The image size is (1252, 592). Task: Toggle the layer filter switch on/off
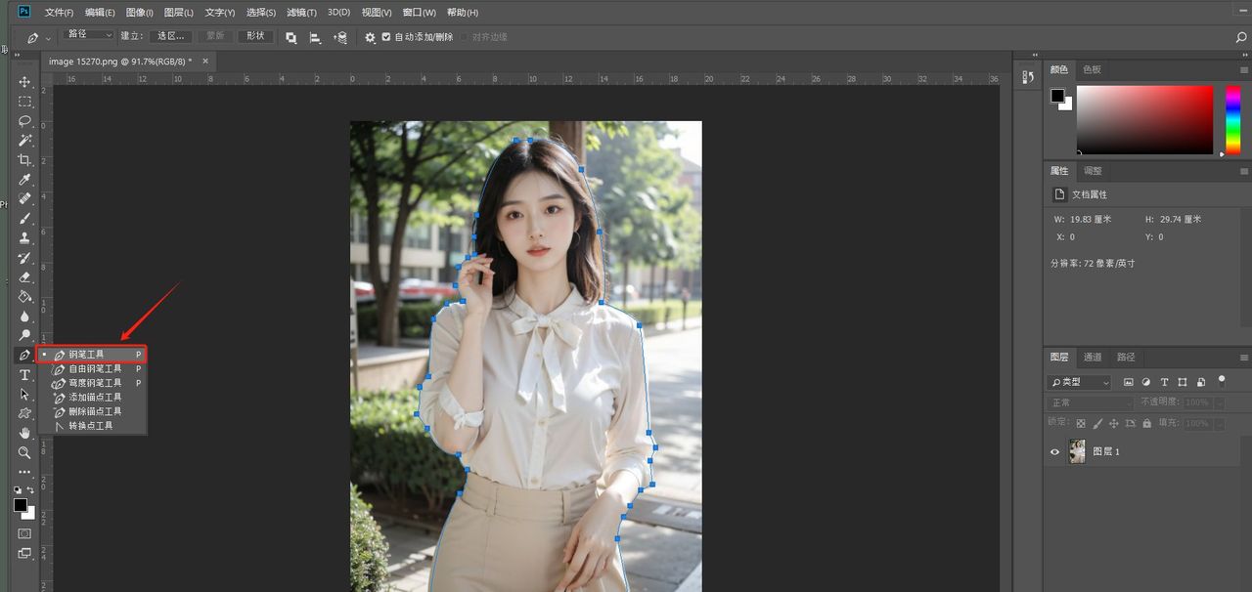click(x=1221, y=380)
